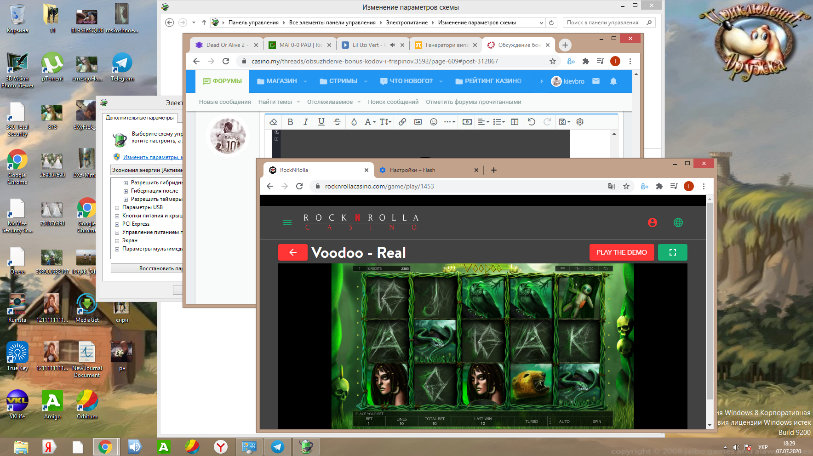Switch to the Настройки – Flash tab
Viewport: 813px width, 456px height.
click(428, 170)
